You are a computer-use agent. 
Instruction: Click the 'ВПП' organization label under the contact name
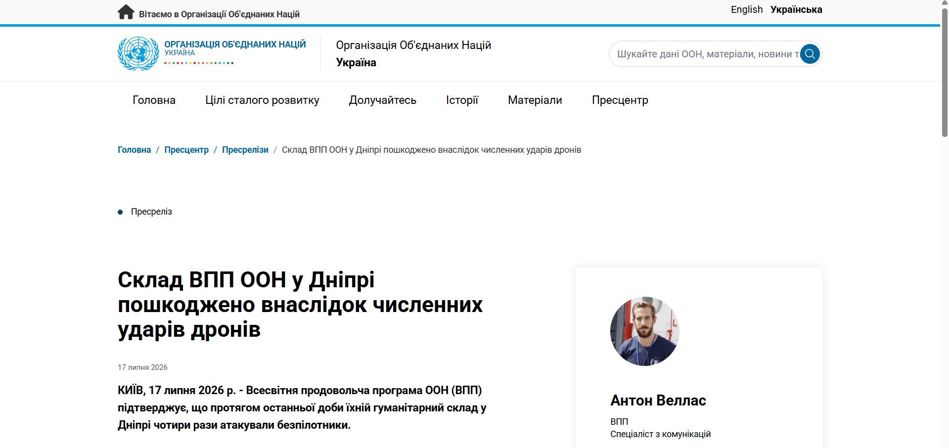point(619,422)
